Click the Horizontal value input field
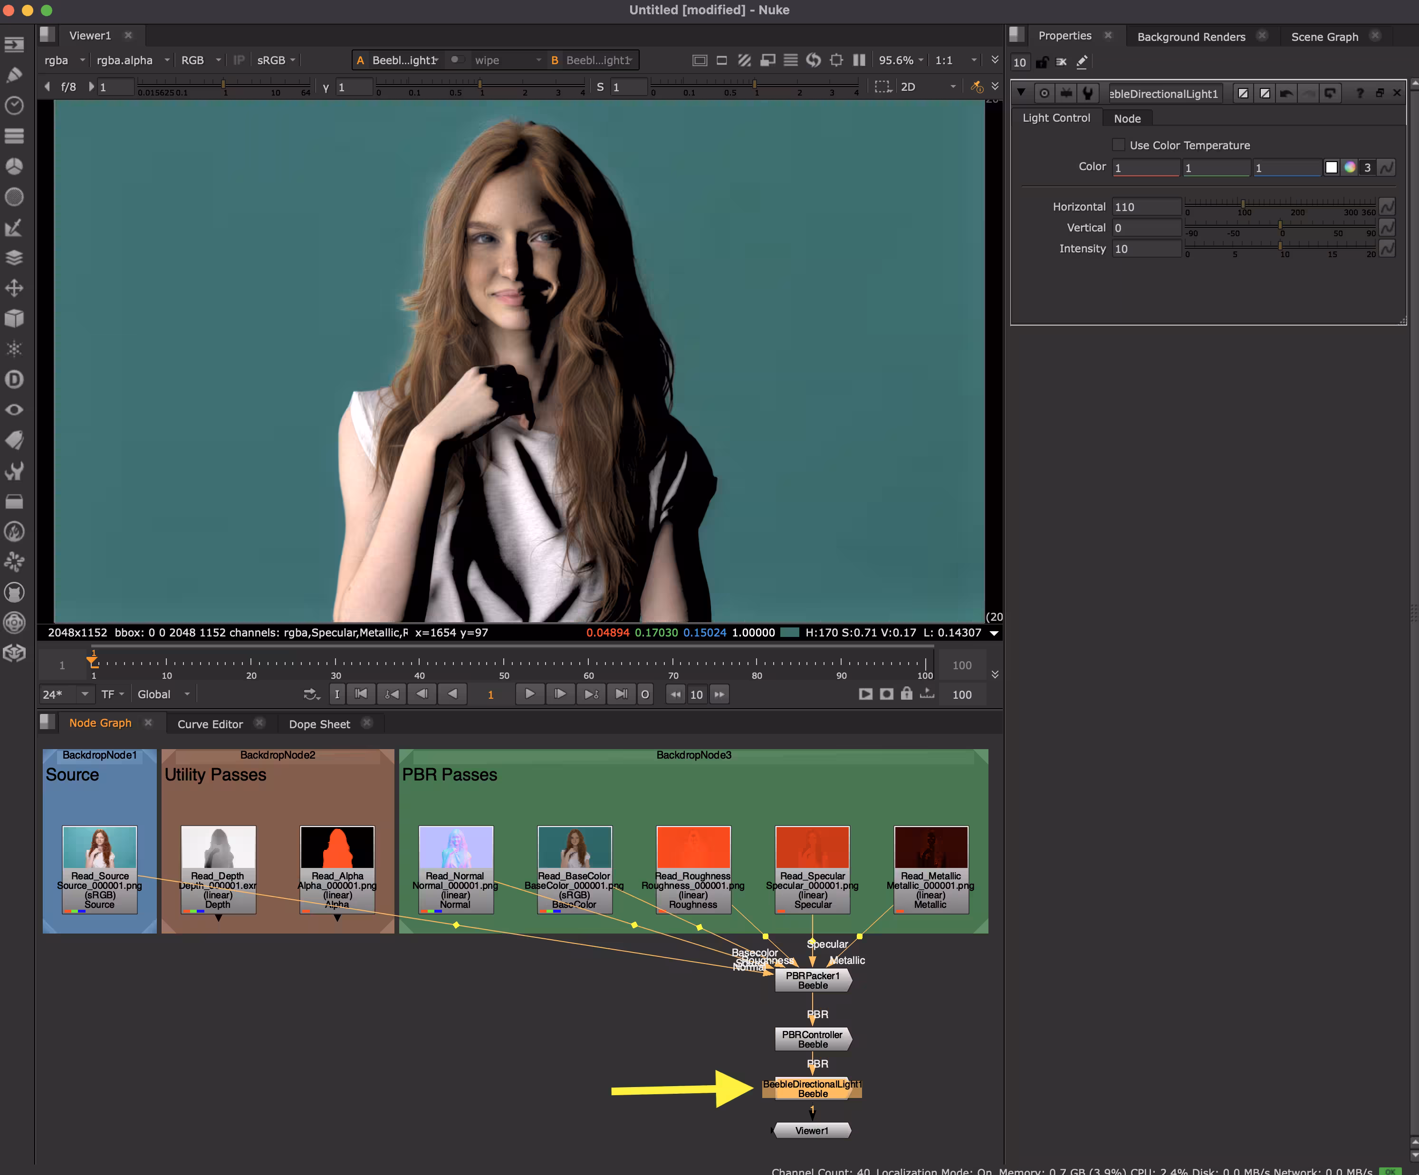This screenshot has width=1419, height=1175. pos(1146,207)
